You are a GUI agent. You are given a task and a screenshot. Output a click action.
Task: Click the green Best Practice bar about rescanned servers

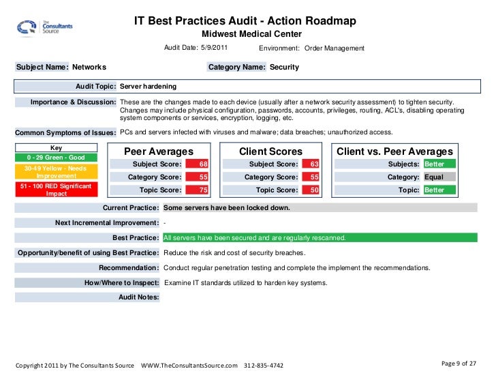[x=320, y=238]
